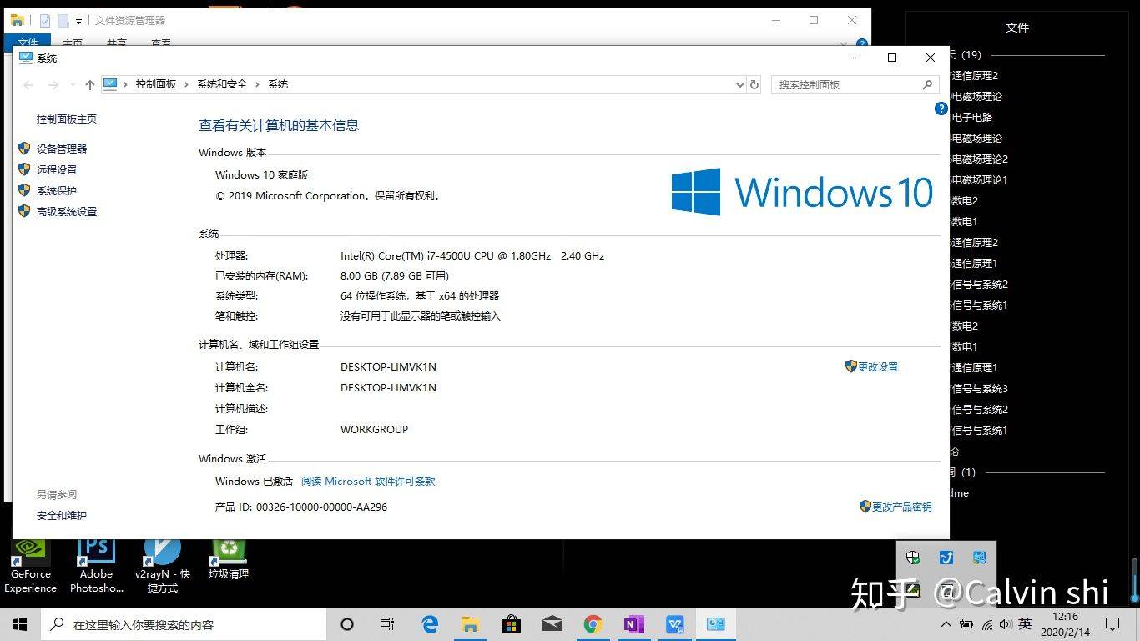Read the 阅读 Microsoft 软件许可条款 link
The image size is (1140, 641).
coord(368,481)
